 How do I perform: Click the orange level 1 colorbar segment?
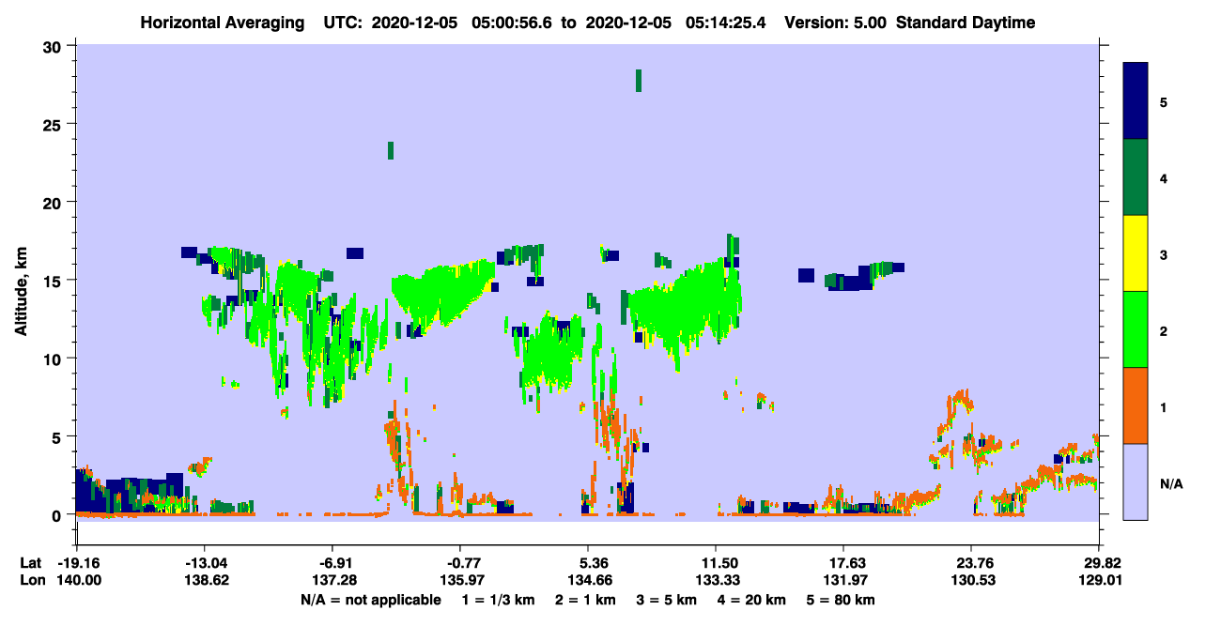(x=1136, y=405)
